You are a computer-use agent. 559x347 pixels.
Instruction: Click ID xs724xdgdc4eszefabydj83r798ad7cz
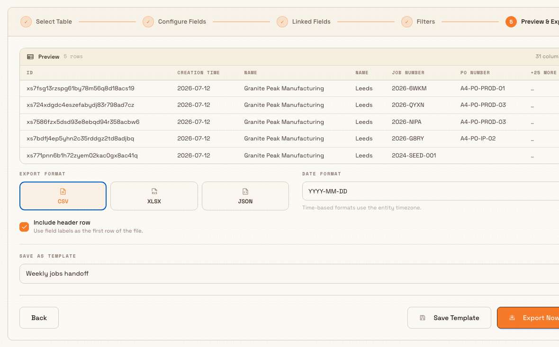click(80, 105)
